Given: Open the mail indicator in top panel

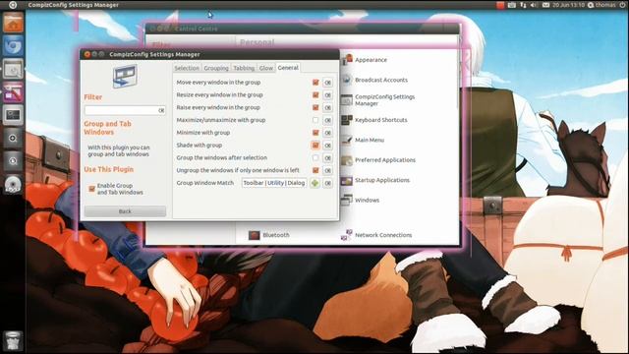Looking at the screenshot, I should point(545,5).
